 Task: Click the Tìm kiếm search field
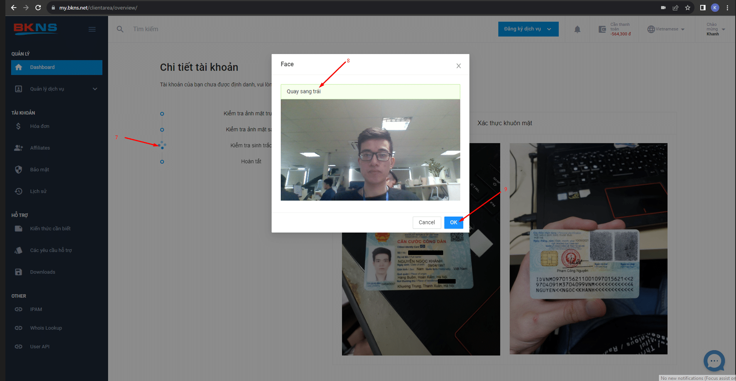[145, 29]
